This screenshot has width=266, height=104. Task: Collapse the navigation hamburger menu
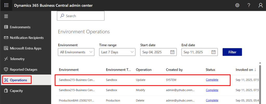(6, 16)
